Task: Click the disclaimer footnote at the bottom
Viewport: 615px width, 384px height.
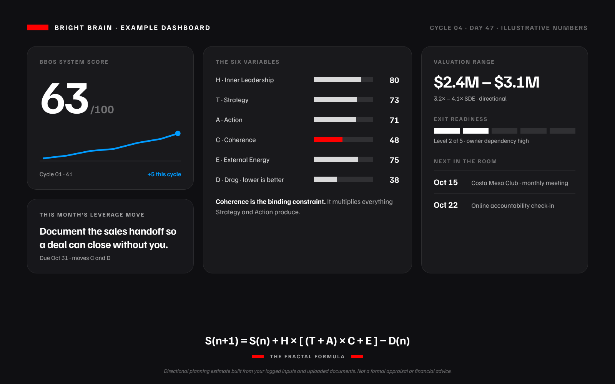Action: tap(307, 371)
